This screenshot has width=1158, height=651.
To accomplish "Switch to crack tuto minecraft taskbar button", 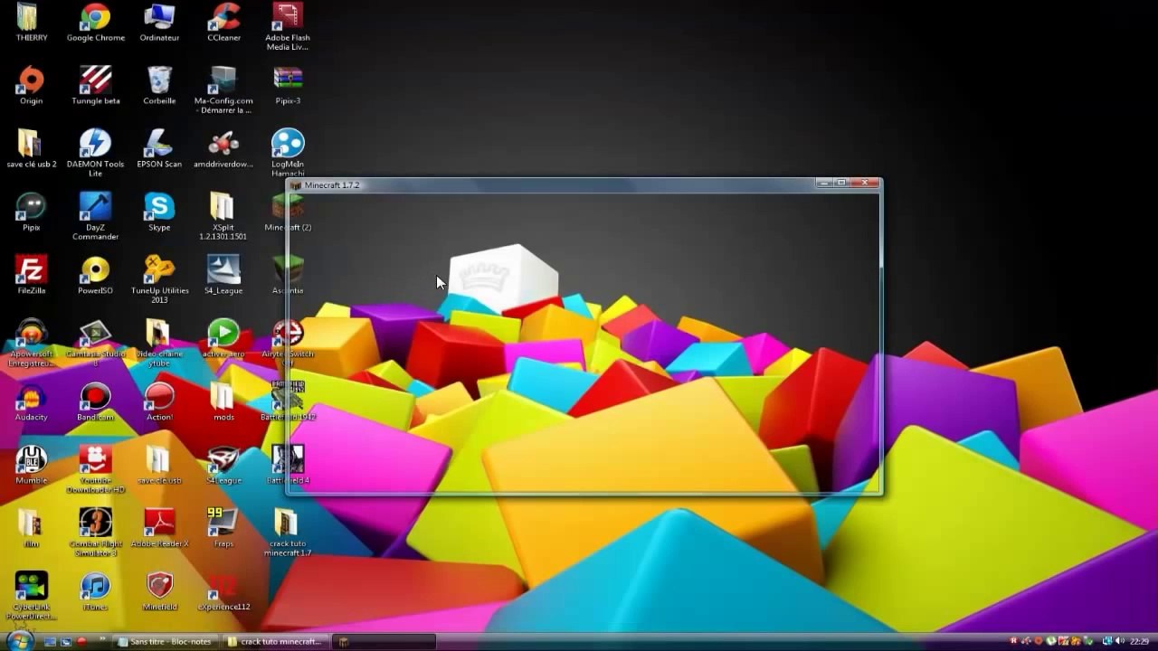I will tap(274, 642).
